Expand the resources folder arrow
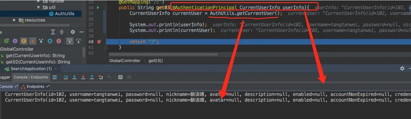This screenshot has width=411, height=119. coord(14,20)
